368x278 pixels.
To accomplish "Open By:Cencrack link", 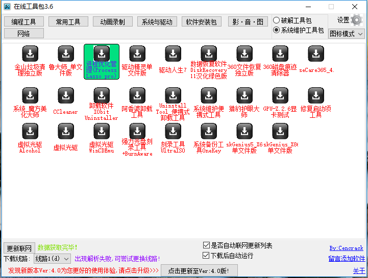I will pos(346,248).
